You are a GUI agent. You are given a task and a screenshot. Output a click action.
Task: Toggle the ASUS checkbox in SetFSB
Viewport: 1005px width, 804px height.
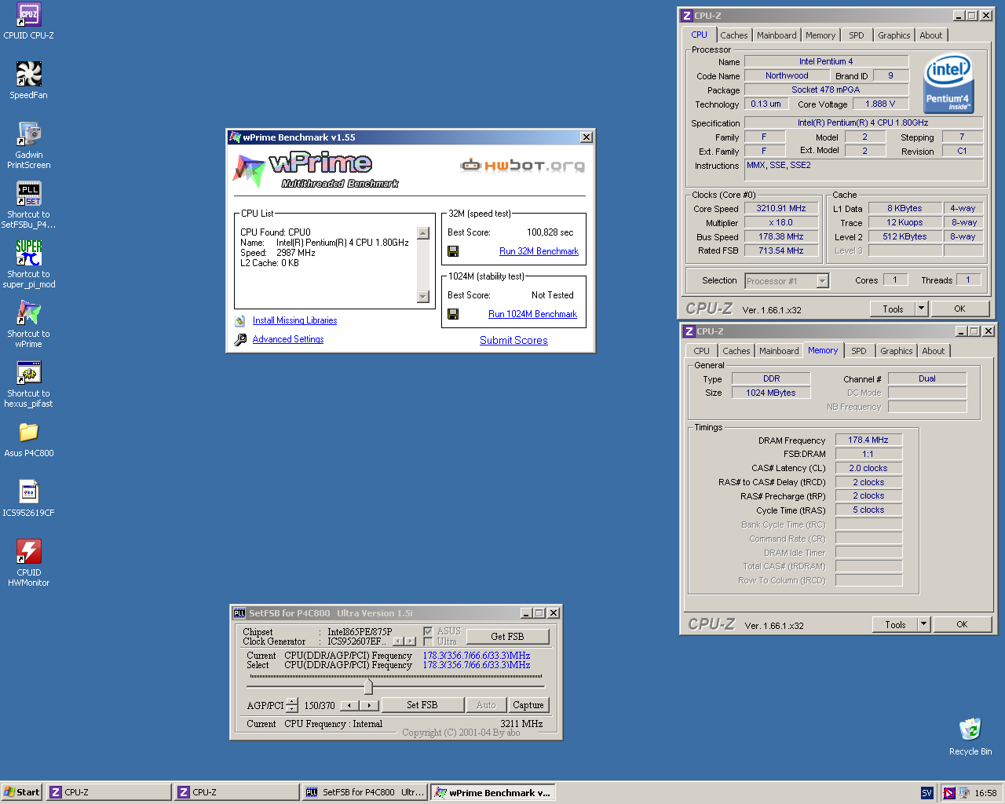[x=428, y=631]
